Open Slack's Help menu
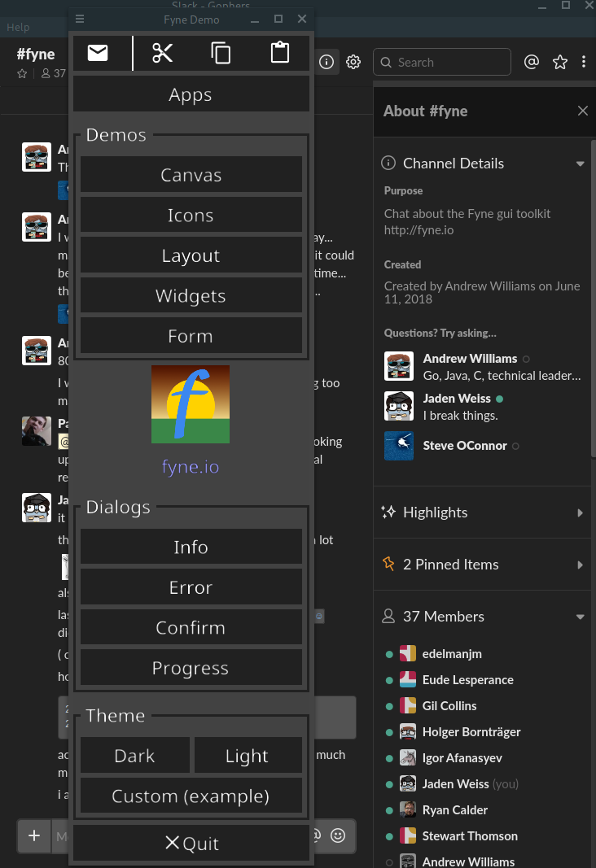The image size is (596, 868). tap(18, 27)
